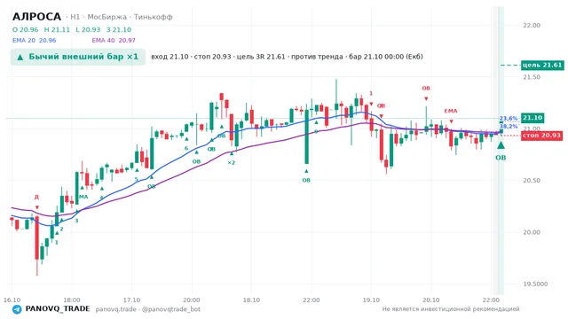This screenshot has height=319, width=568.
Task: Click the 20.50 price axis label
Action: (532, 181)
